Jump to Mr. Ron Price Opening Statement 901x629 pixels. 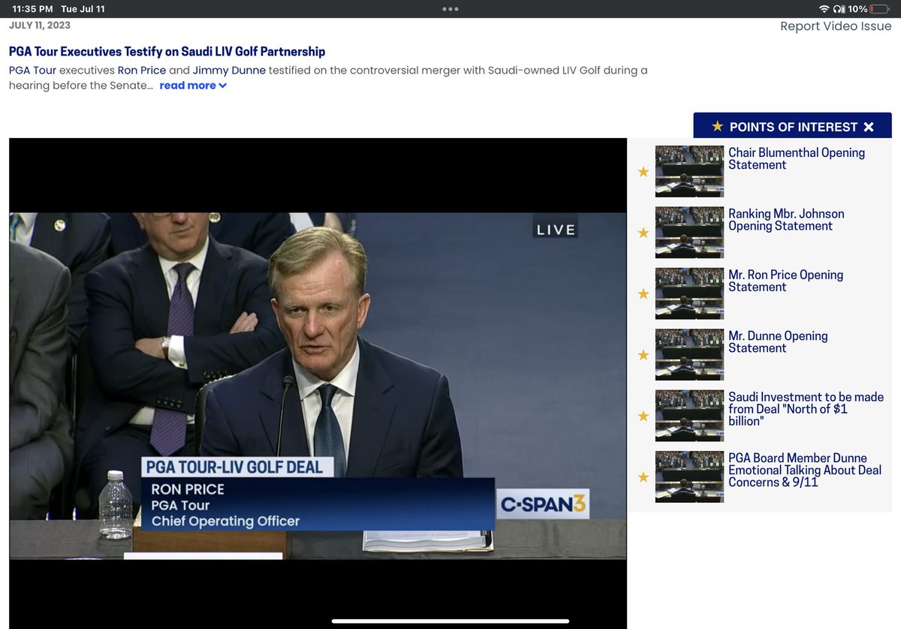(x=786, y=281)
